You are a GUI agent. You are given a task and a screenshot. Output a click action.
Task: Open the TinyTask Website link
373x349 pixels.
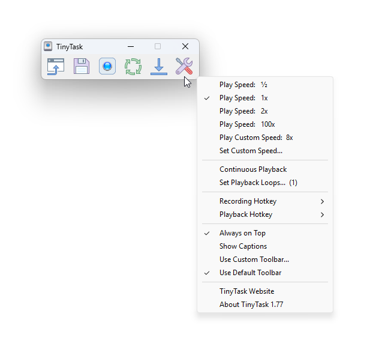[x=265, y=291]
